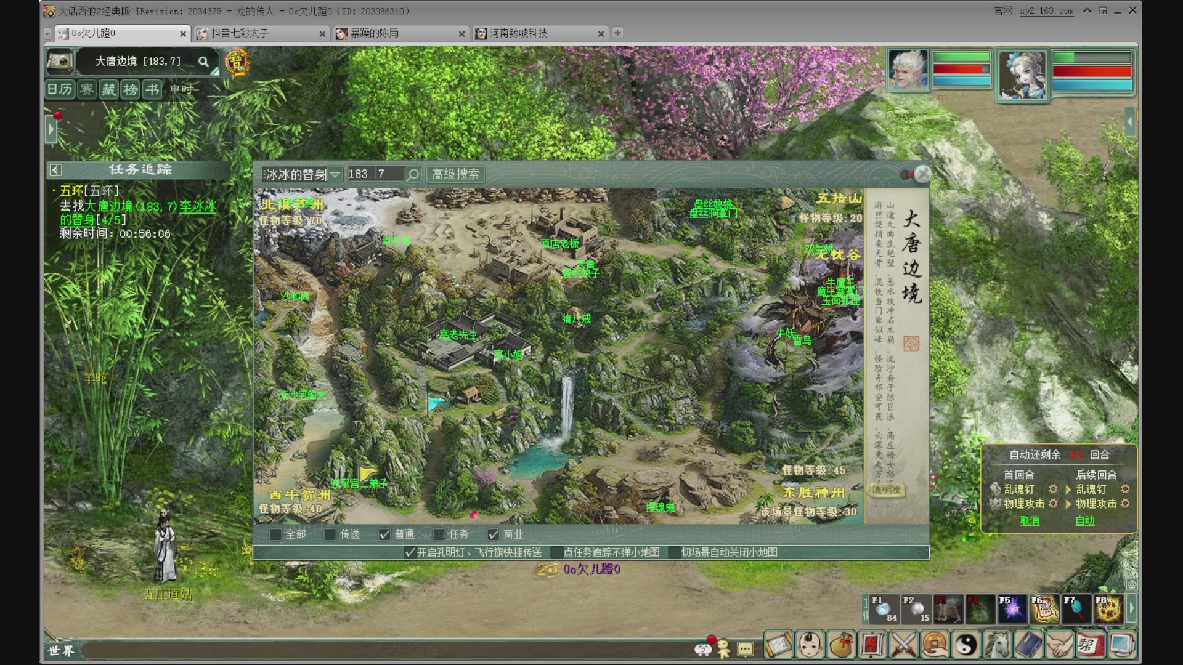Toggle 切场景自动关闭小地图 checkbox
The width and height of the screenshot is (1183, 665).
coord(674,552)
